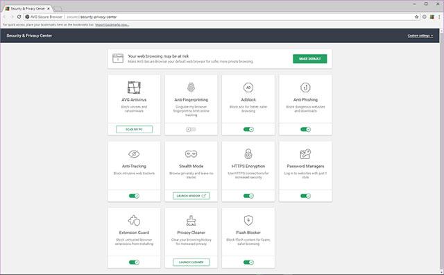Disable the Password Managers toggle
444x275 pixels.
pos(305,196)
